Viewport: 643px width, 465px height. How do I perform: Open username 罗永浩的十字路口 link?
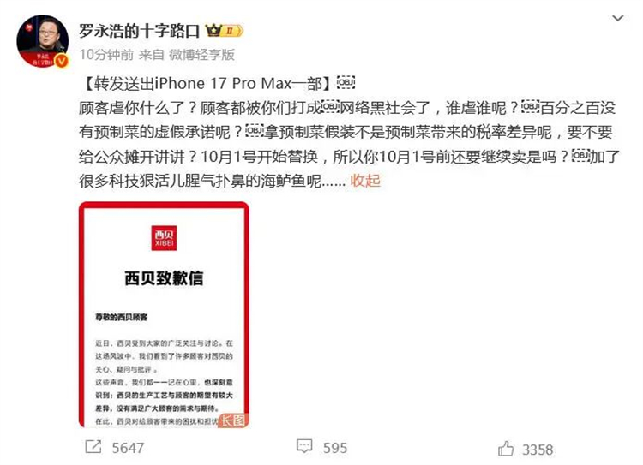(140, 31)
